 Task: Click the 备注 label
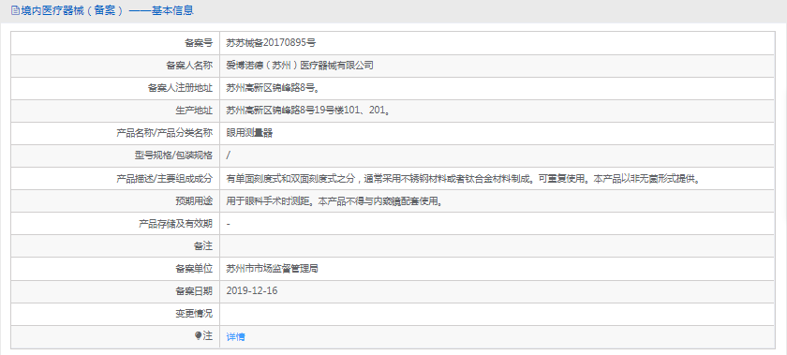pyautogui.click(x=203, y=246)
